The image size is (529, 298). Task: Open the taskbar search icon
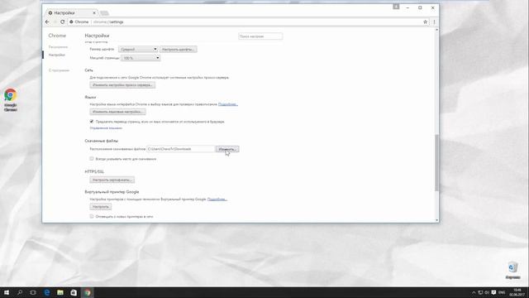pos(20,292)
